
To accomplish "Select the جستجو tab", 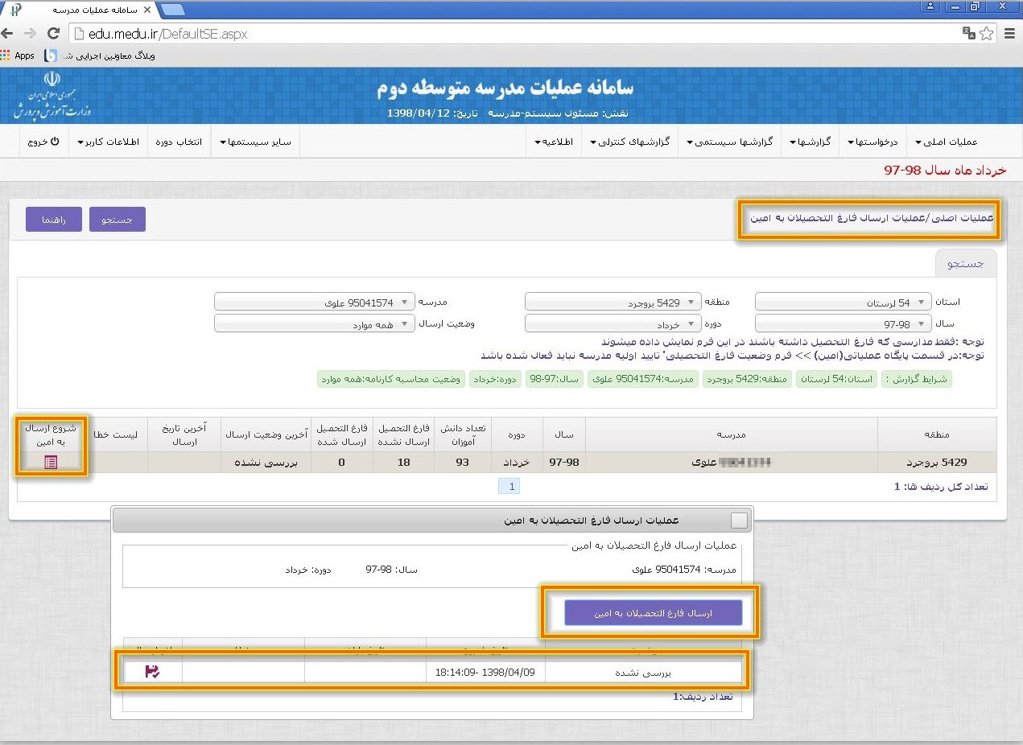I will tap(966, 264).
